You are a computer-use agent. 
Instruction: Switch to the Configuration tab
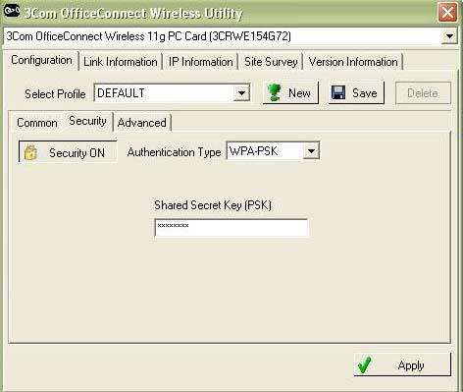(41, 60)
